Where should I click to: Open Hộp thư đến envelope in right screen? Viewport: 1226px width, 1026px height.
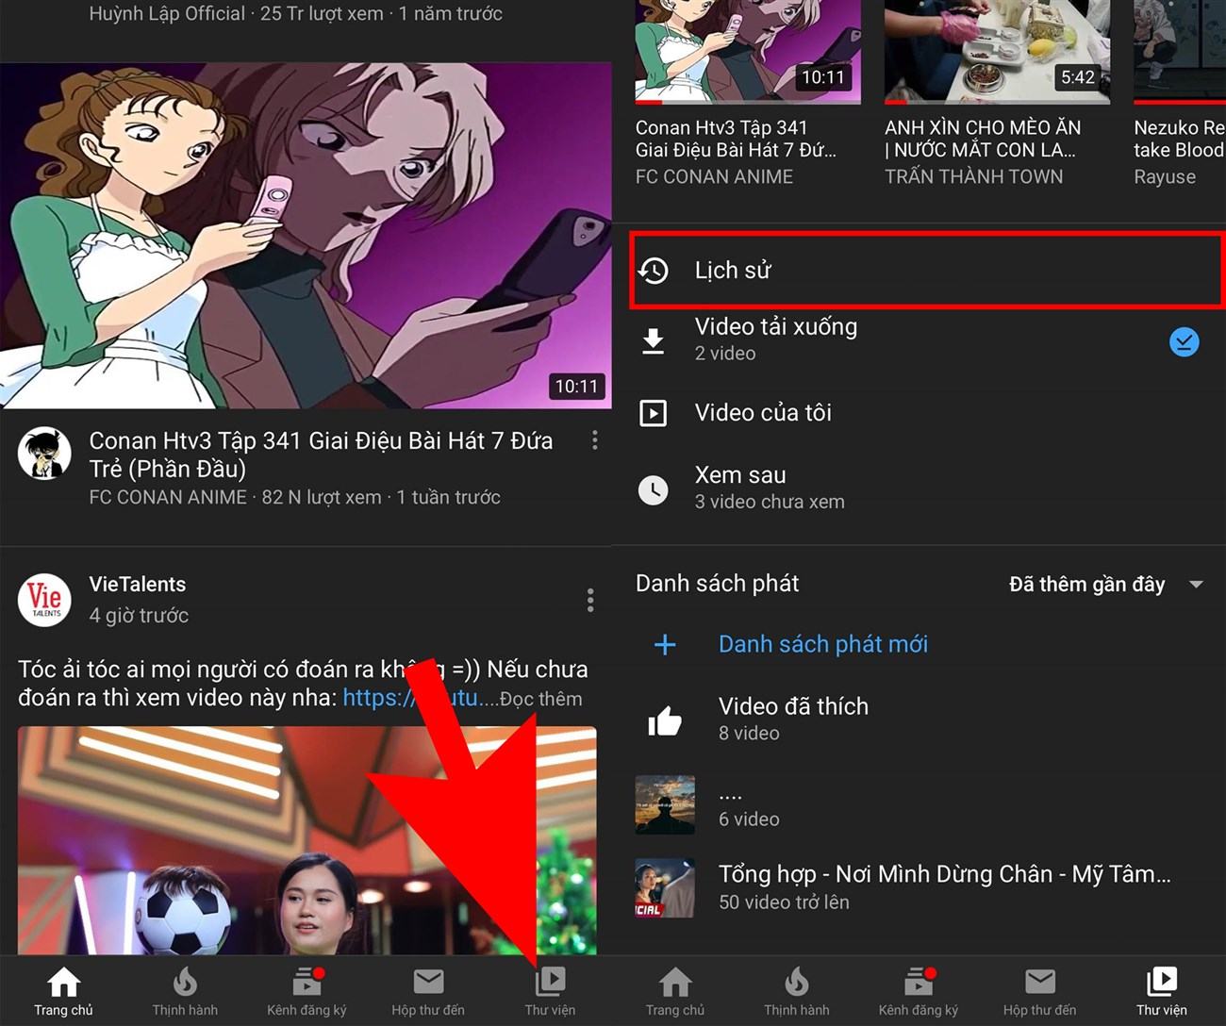1040,982
